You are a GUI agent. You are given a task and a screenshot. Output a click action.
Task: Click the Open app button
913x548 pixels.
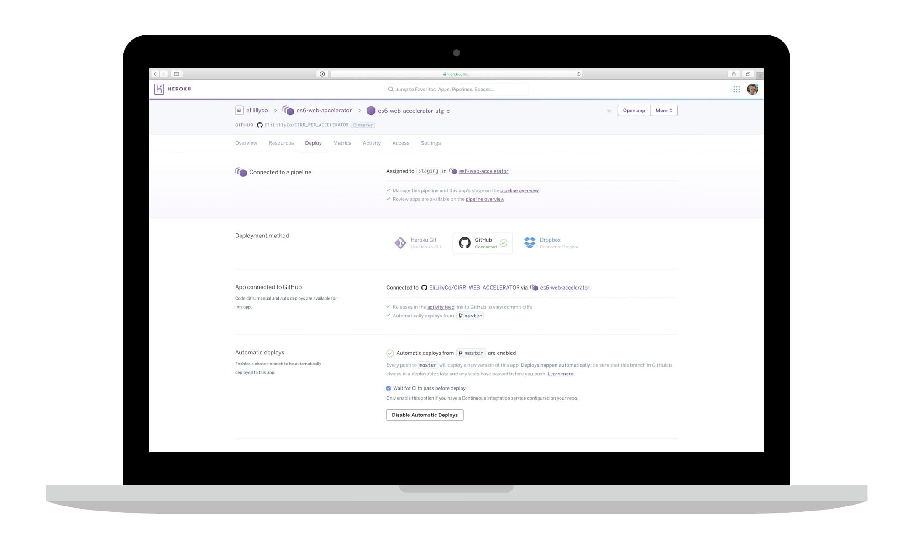click(x=634, y=111)
